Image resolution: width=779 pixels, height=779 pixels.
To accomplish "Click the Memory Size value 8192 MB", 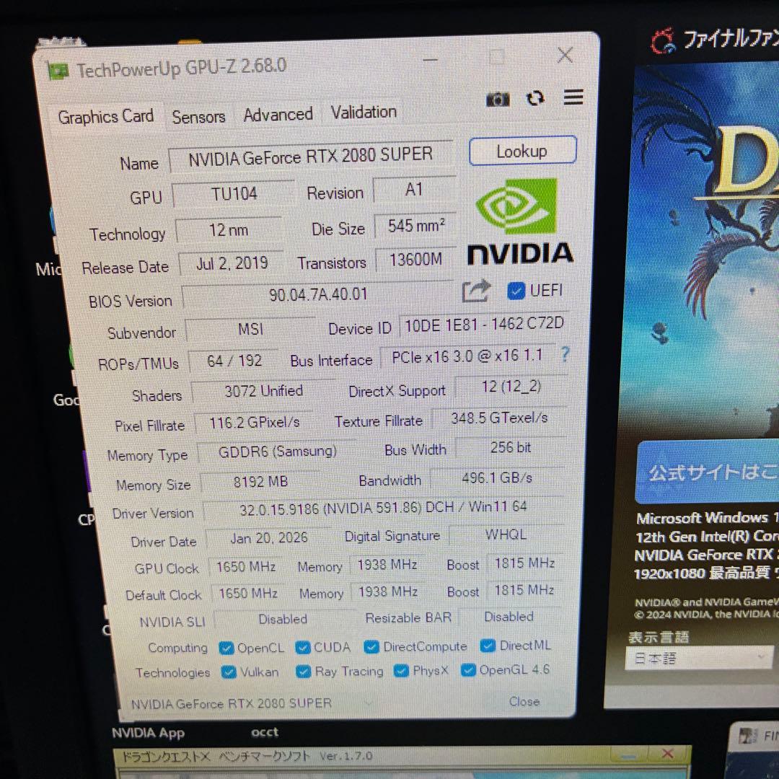I will click(x=260, y=481).
